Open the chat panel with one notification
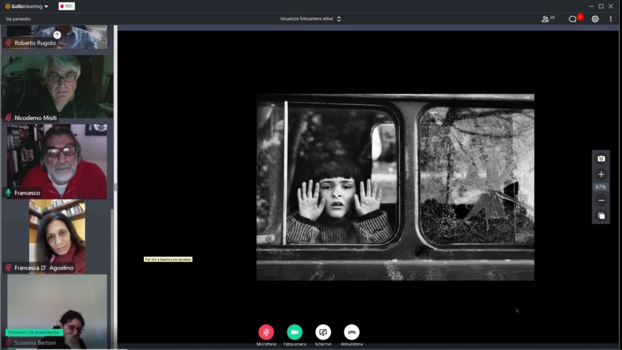The image size is (622, 350). tap(572, 19)
